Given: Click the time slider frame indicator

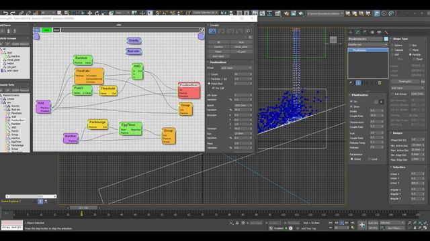Looking at the screenshot, I should click(83, 208).
